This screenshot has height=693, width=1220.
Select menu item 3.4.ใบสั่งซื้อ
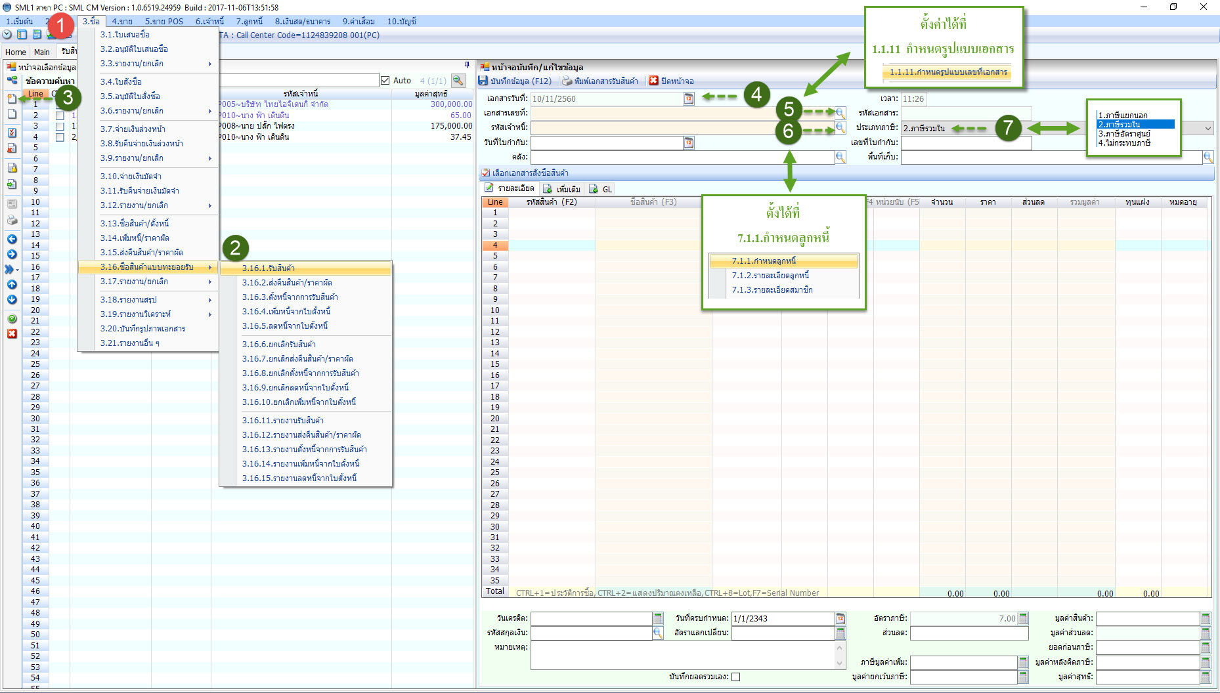(x=148, y=82)
